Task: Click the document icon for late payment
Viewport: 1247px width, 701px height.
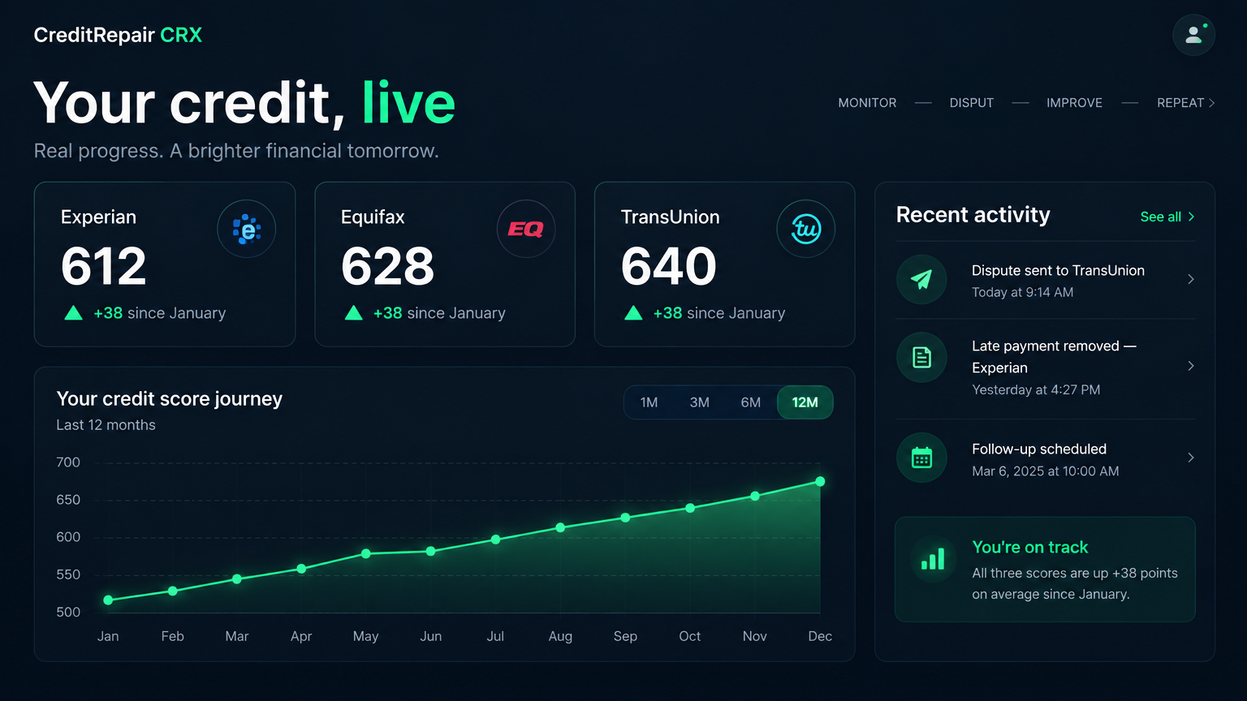Action: click(921, 357)
